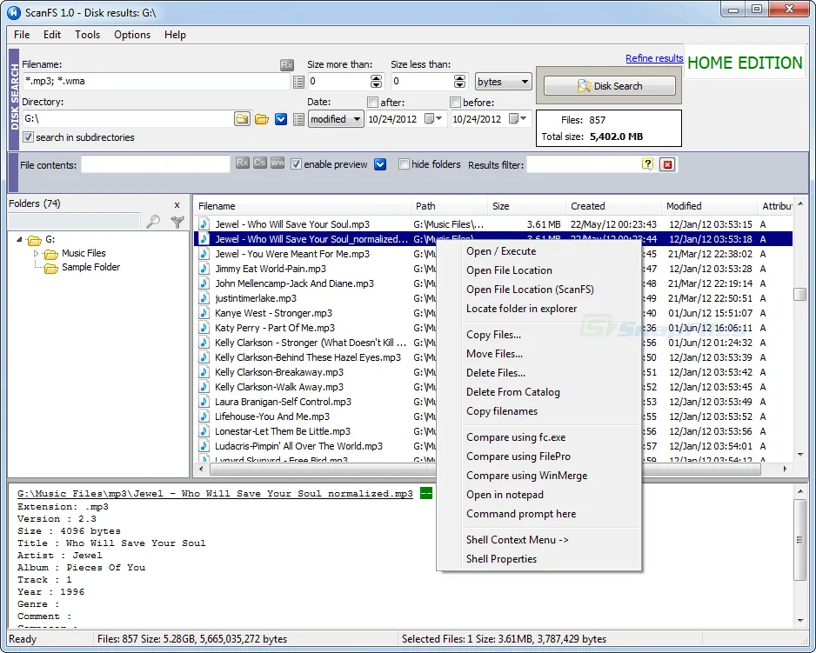
Task: Click the ScanFS app icon in title bar
Action: coord(14,12)
